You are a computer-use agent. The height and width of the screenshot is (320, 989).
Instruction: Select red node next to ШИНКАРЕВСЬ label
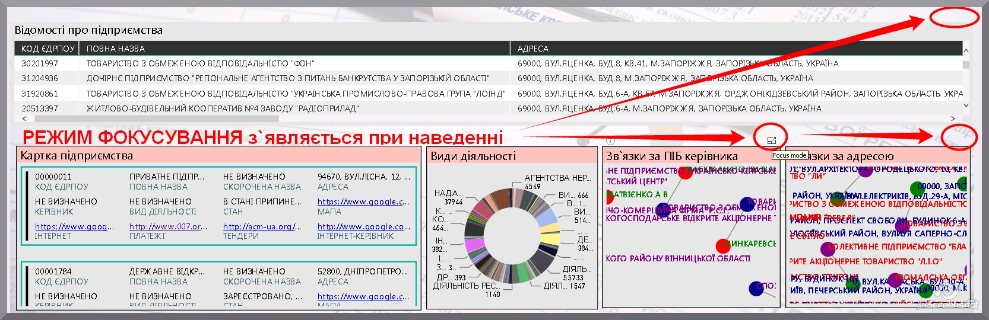coord(723,245)
